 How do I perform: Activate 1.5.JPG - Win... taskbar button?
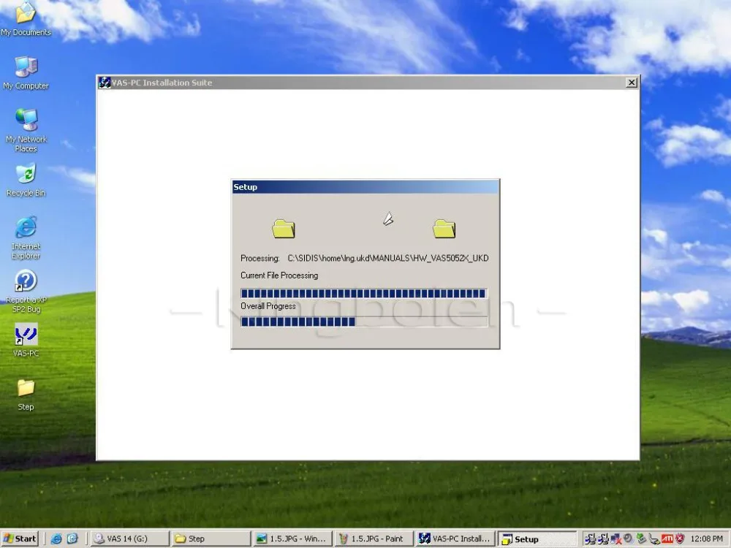tap(292, 539)
